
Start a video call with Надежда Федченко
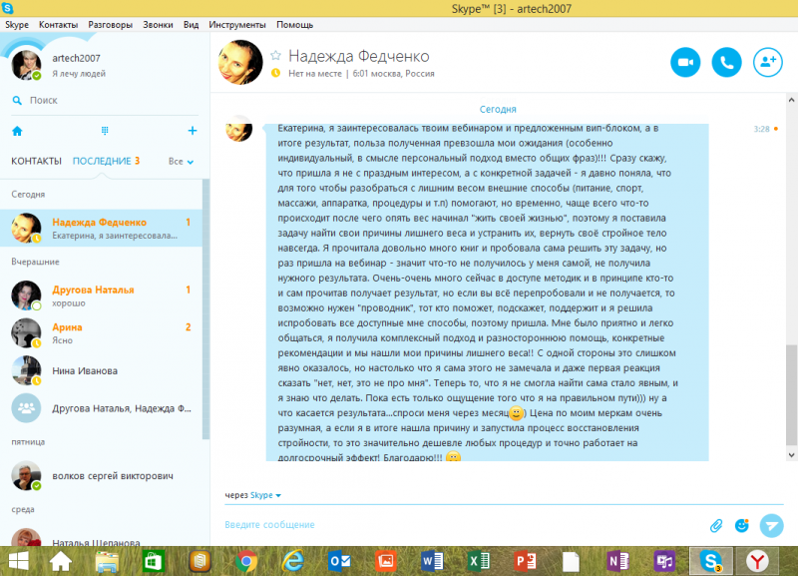[685, 62]
